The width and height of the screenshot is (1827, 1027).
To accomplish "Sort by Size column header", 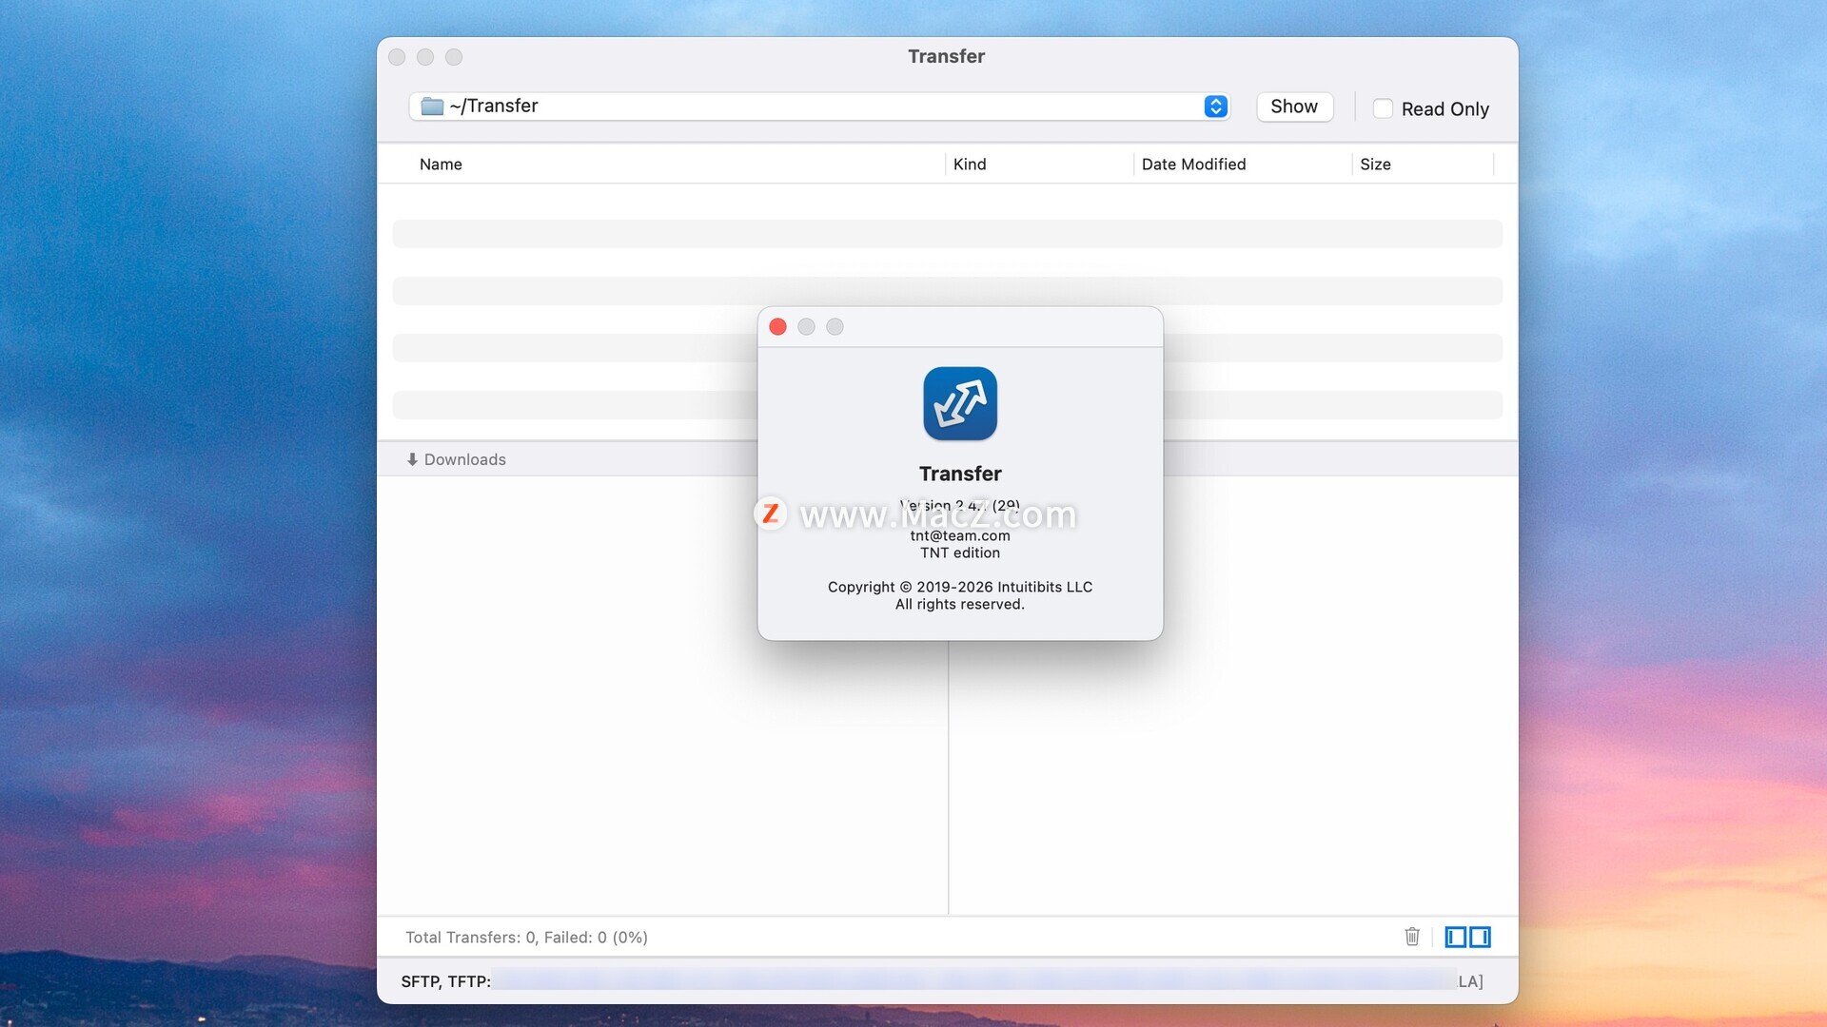I will pos(1375,165).
